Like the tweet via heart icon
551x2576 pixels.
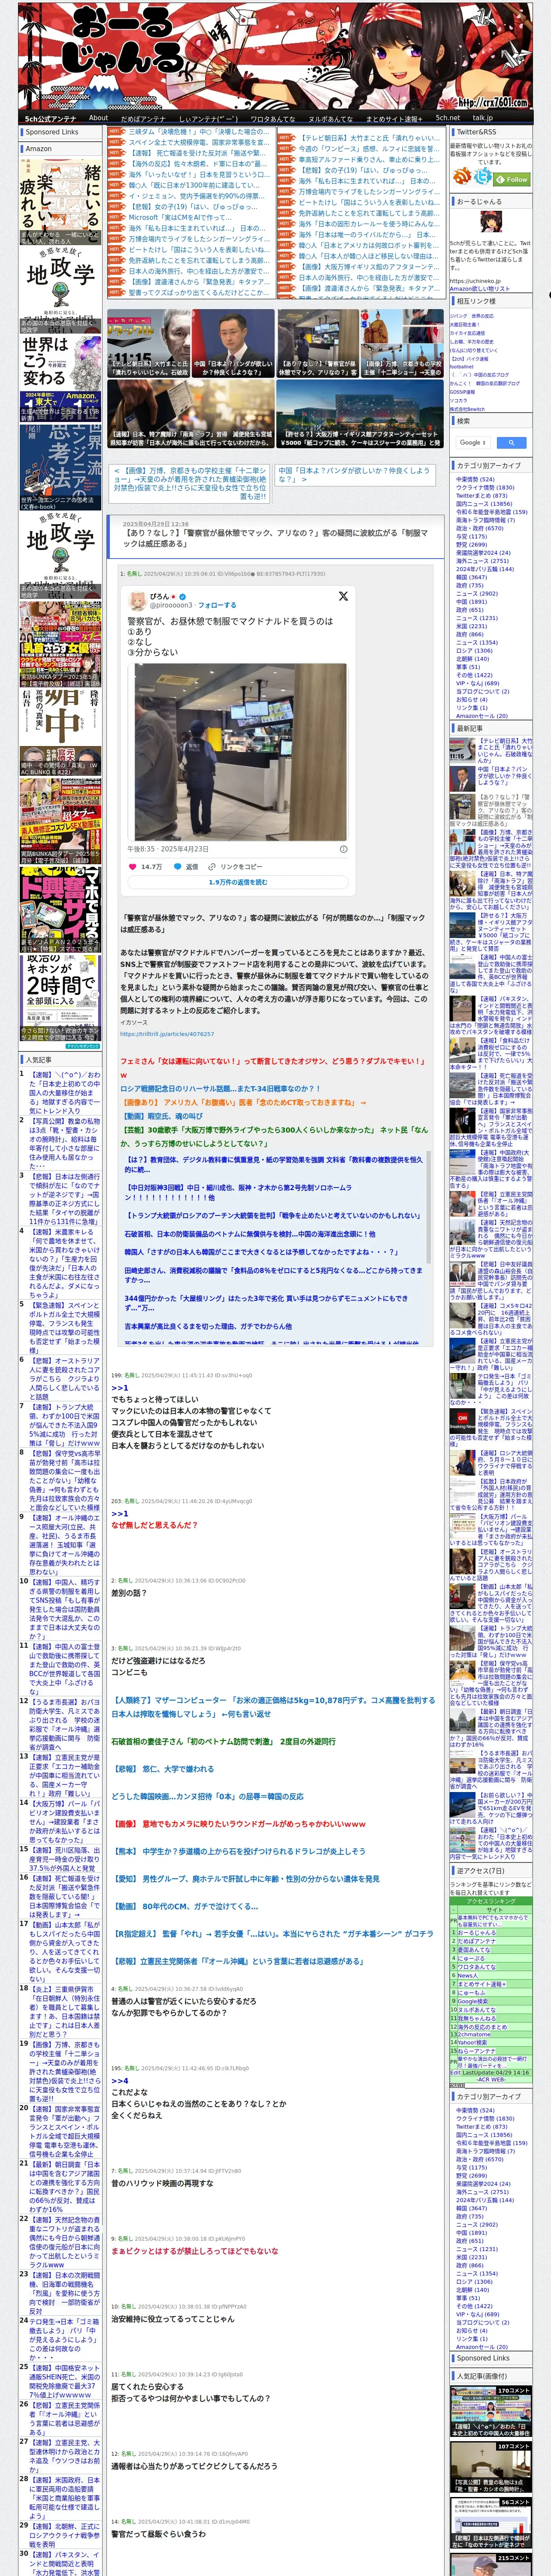pos(132,867)
